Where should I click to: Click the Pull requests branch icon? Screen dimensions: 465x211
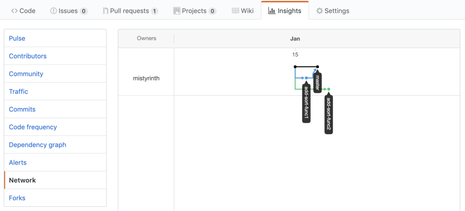pyautogui.click(x=105, y=10)
